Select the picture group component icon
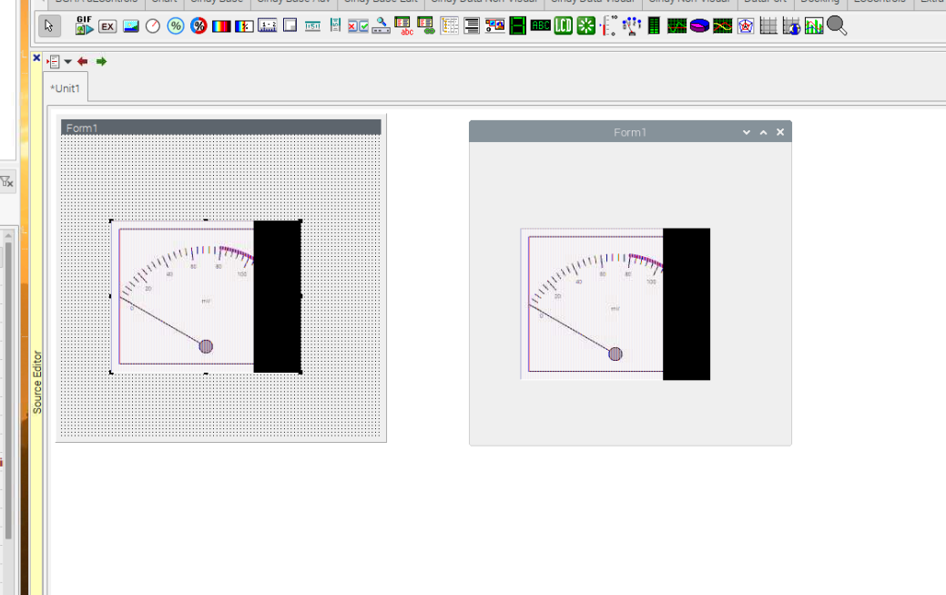 494,26
